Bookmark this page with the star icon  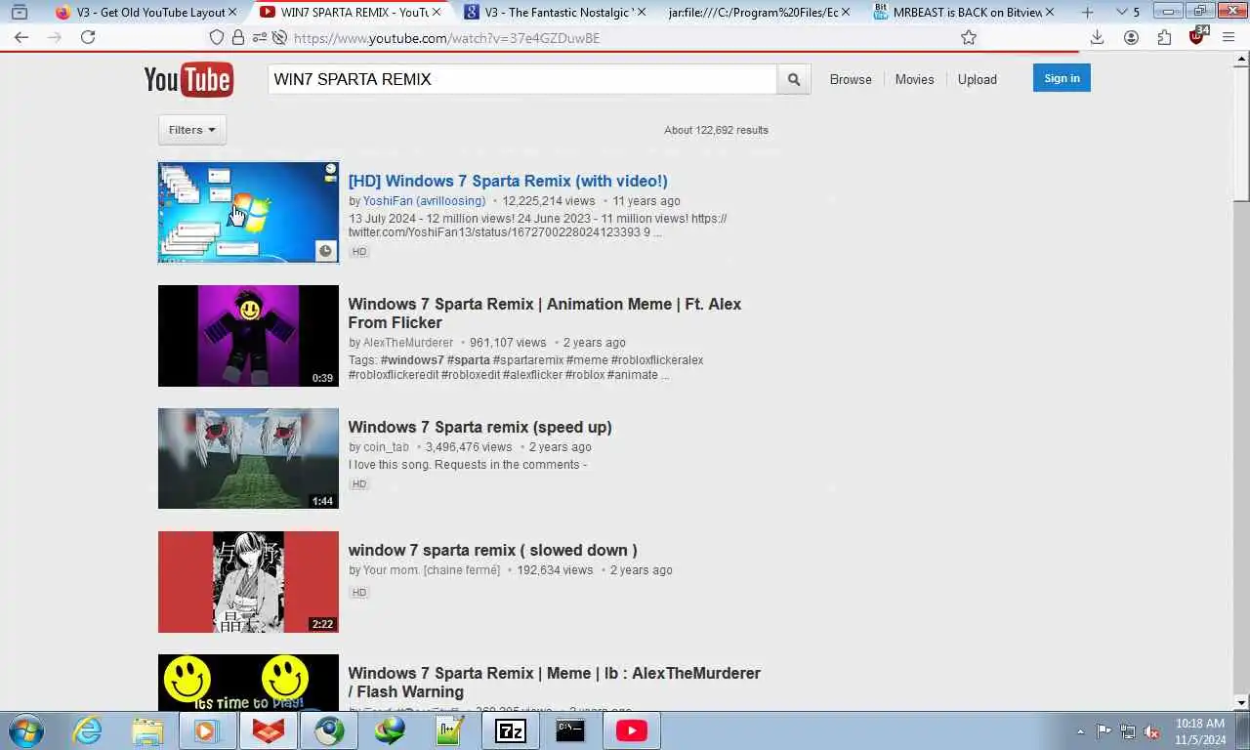tap(969, 37)
